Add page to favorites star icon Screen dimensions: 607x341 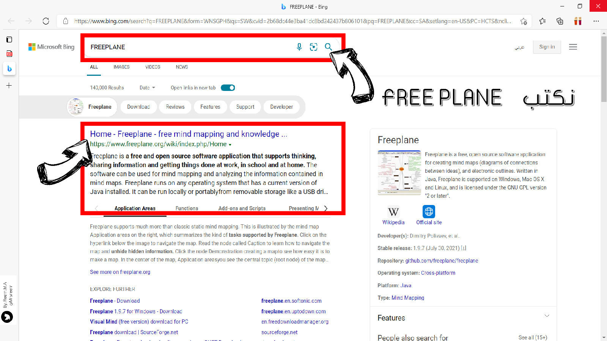click(524, 21)
